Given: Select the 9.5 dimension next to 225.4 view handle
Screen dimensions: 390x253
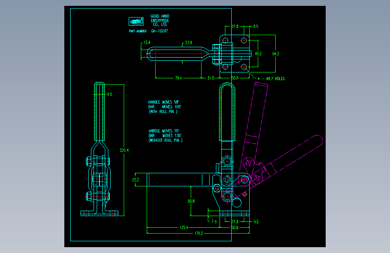Looking at the screenshot, I should tap(110, 95).
